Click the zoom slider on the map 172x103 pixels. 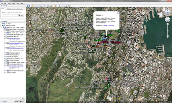(x=167, y=30)
